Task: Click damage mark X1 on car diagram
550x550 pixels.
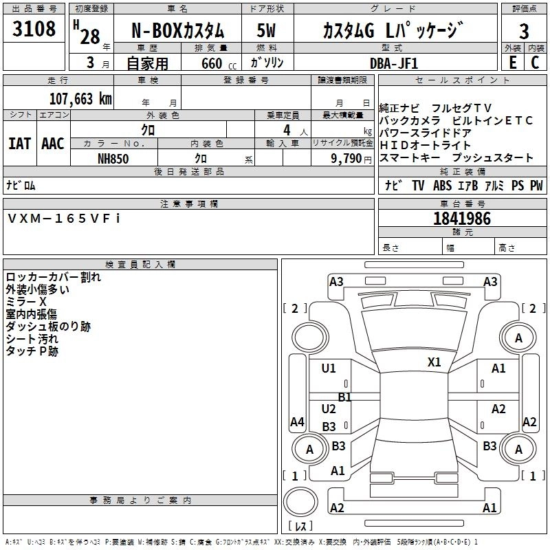Action: 434,362
